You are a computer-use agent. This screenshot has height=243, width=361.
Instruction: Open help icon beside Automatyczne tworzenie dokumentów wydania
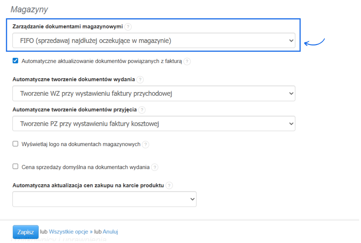(x=140, y=80)
